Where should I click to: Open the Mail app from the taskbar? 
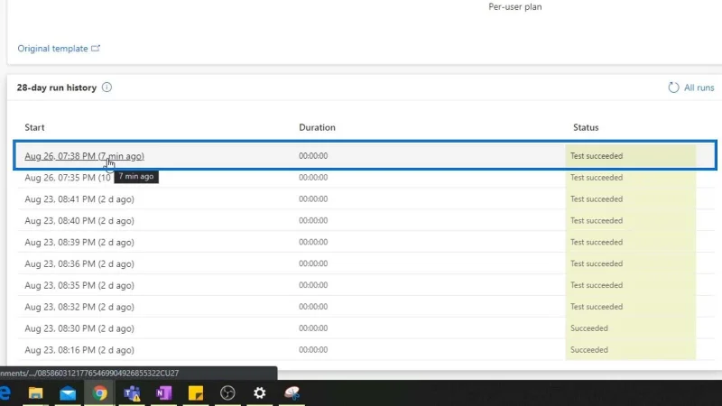coord(68,393)
